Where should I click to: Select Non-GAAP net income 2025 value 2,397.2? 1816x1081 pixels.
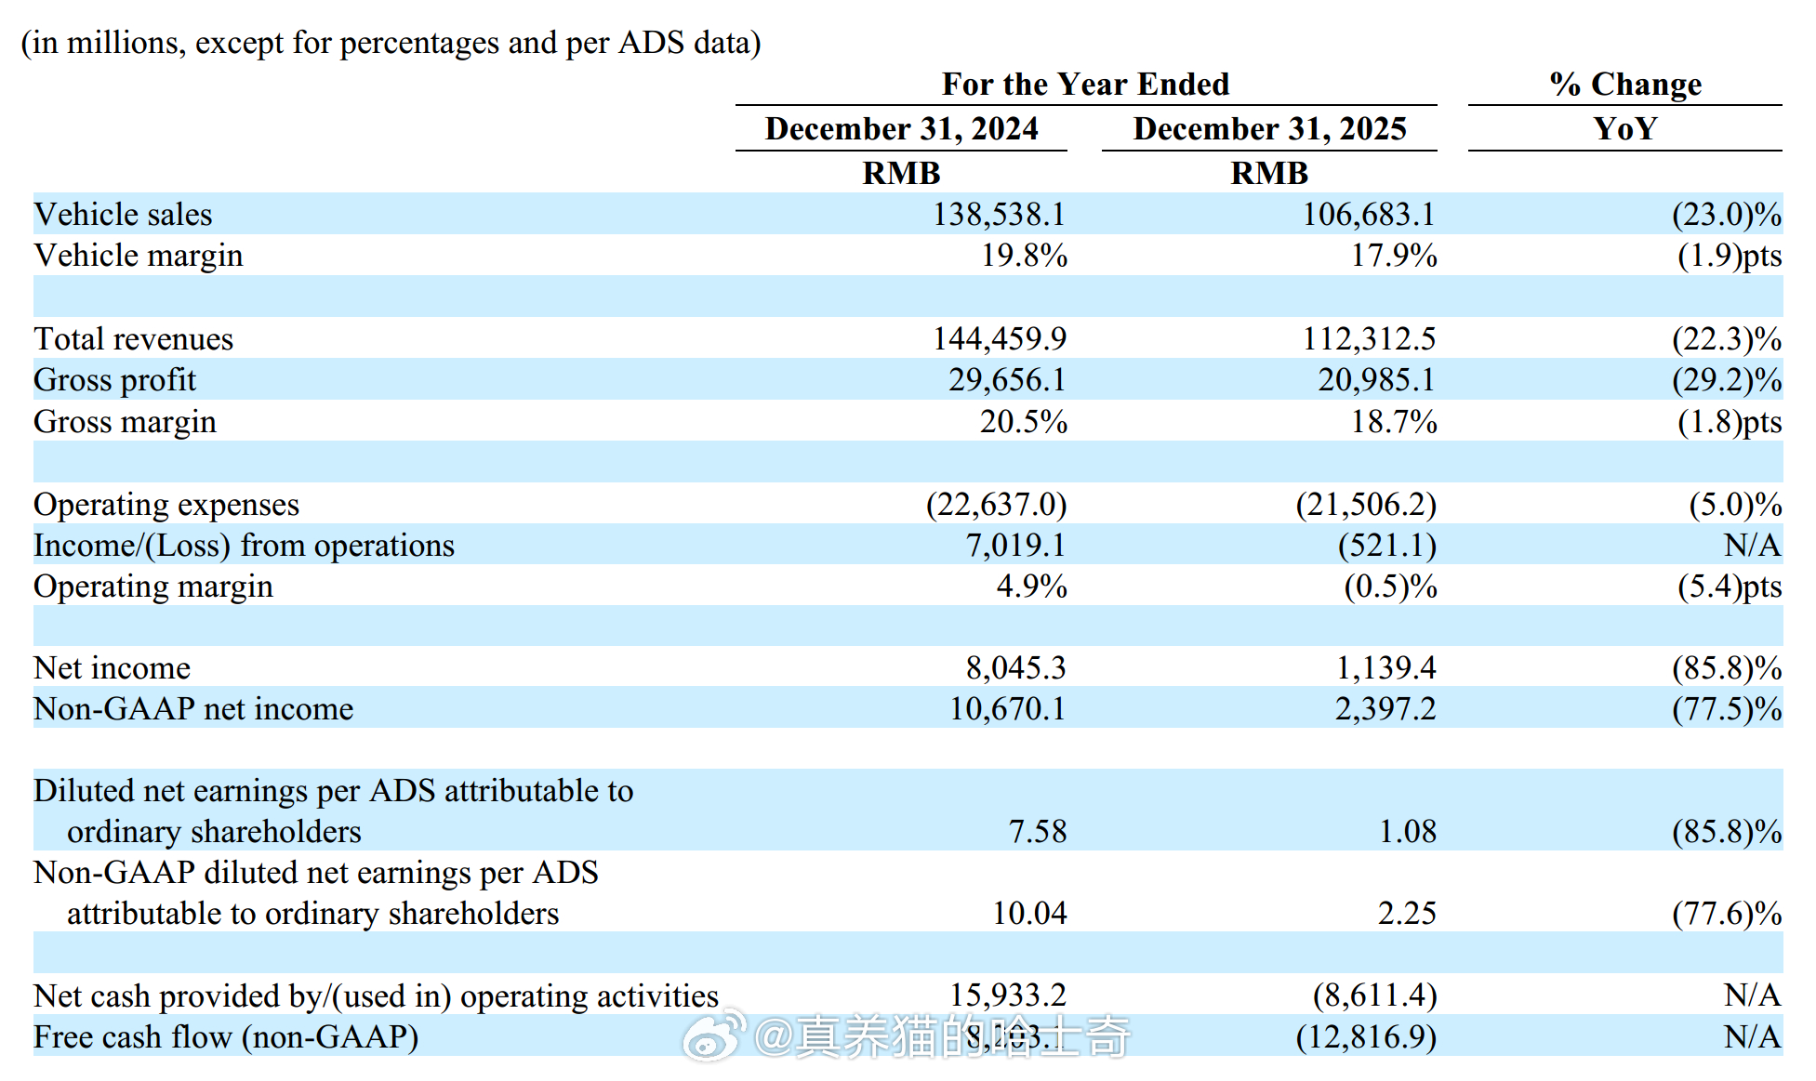[x=1385, y=709]
